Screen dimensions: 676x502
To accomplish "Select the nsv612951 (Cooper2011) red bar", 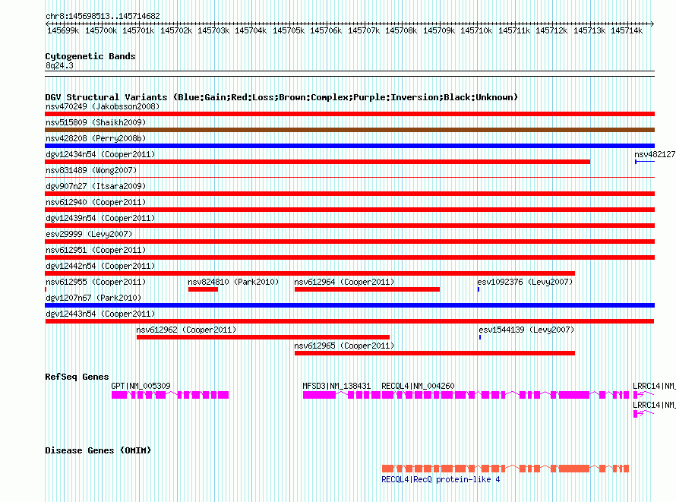I will point(349,257).
